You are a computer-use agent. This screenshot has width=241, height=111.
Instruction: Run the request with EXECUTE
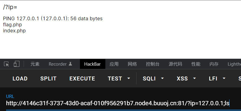point(82,79)
